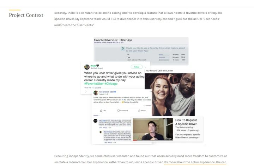Click the underlined 'It's more about the entire experience' text
The image size is (254, 166).
189,162
